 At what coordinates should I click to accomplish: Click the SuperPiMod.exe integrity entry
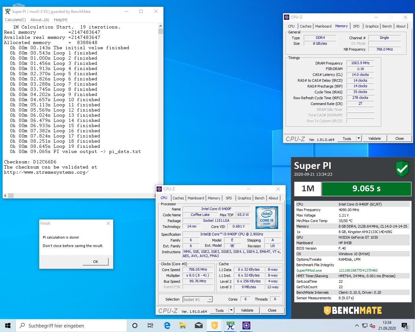(352, 270)
